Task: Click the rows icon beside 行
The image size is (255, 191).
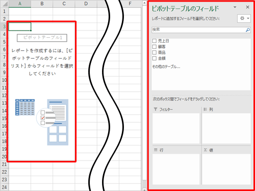Action: [156, 150]
